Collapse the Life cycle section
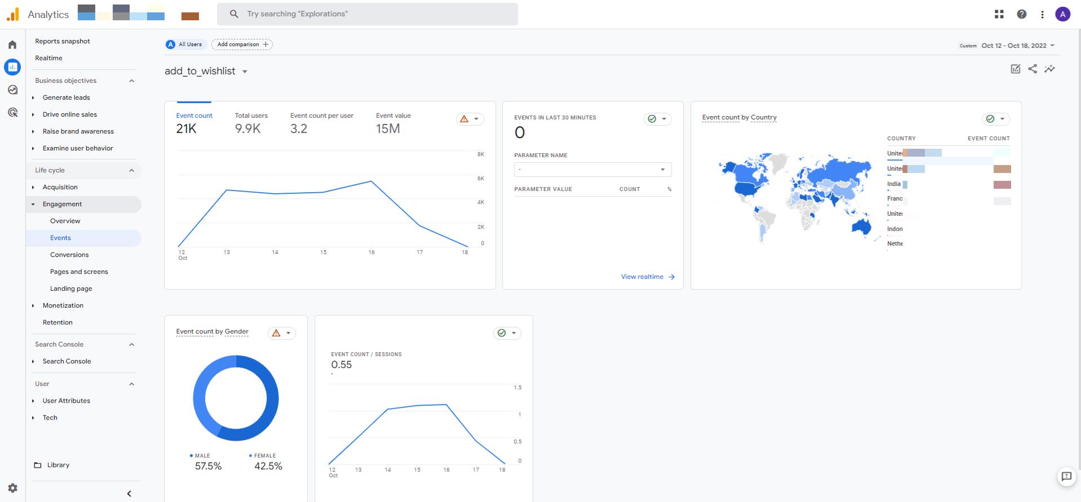Screen dimensions: 1081x502 (x=131, y=170)
